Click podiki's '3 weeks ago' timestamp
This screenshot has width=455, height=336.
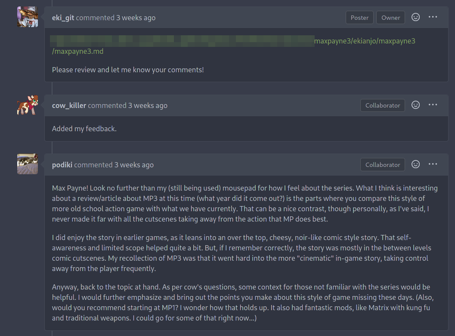[134, 165]
